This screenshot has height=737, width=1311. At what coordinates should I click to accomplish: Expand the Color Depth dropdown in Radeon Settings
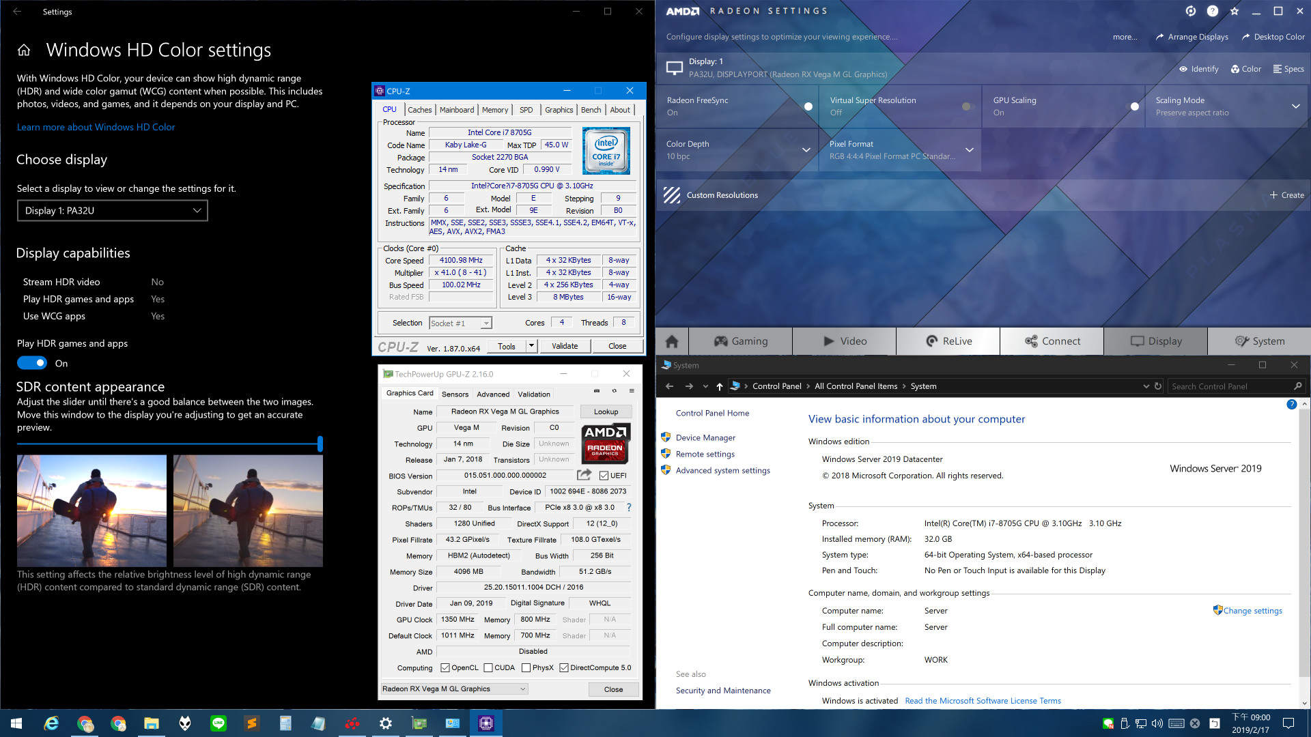804,150
